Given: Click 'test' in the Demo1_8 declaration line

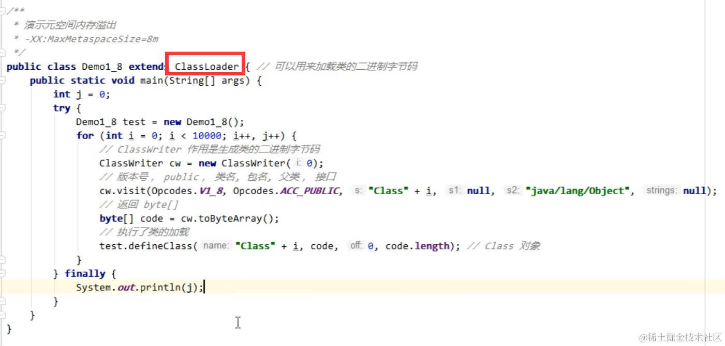Looking at the screenshot, I should tap(134, 122).
